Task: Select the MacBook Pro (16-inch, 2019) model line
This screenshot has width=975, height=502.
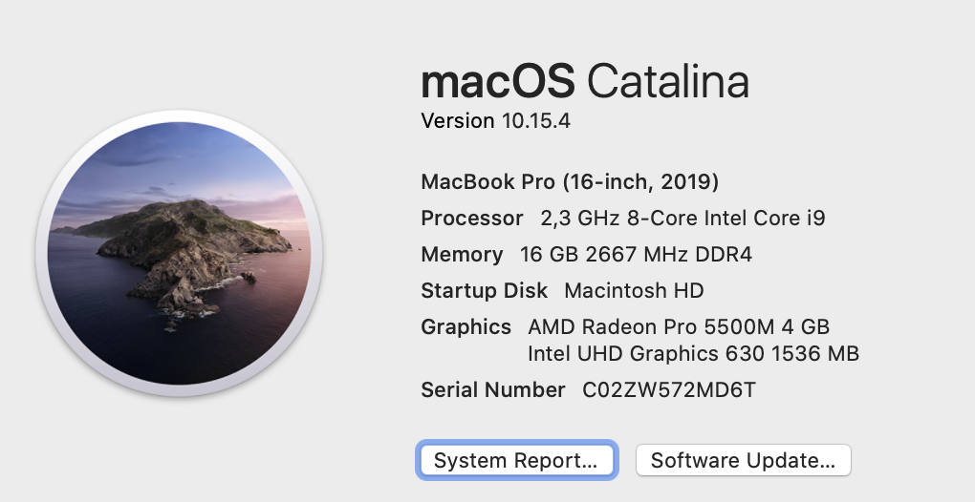Action: point(570,182)
